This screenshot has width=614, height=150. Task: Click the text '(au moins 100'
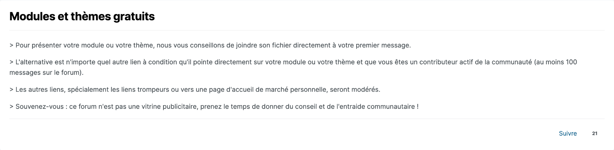555,62
